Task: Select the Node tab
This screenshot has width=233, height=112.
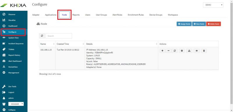Action: (x=64, y=15)
